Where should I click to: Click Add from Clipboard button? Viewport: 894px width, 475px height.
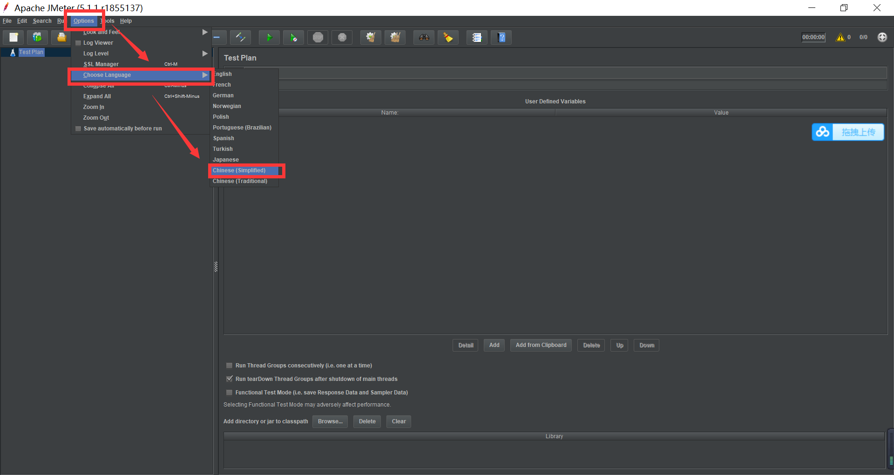pos(541,345)
